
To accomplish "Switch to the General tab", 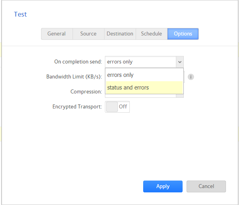I will point(57,34).
